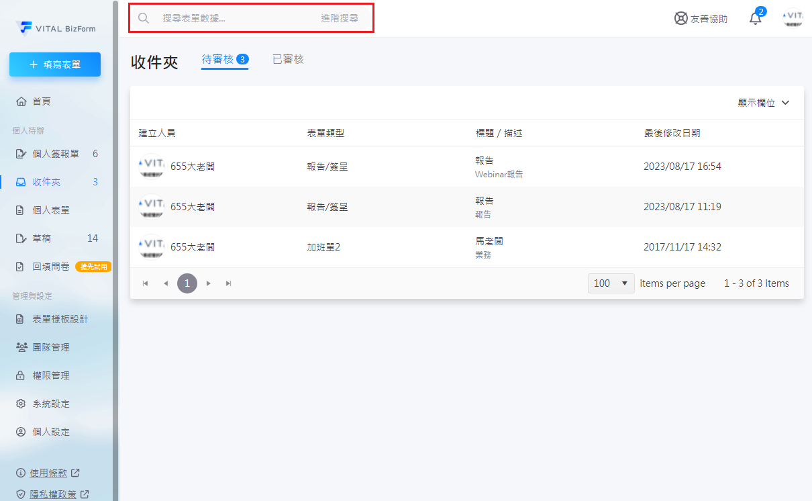Screen dimensions: 812x501
Task: Open the 100 items per page dropdown
Action: 611,283
